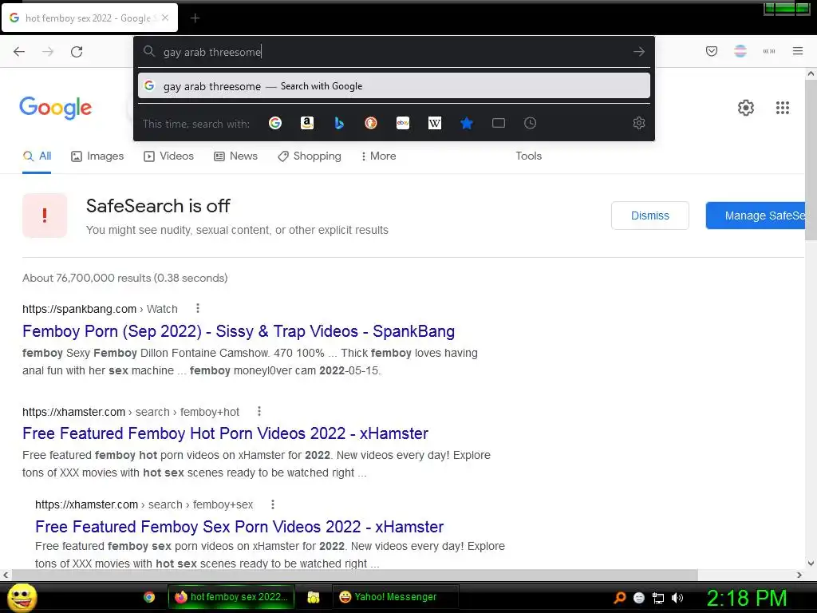This screenshot has width=817, height=613.
Task: Open the SpankBang result title link
Action: pyautogui.click(x=239, y=331)
